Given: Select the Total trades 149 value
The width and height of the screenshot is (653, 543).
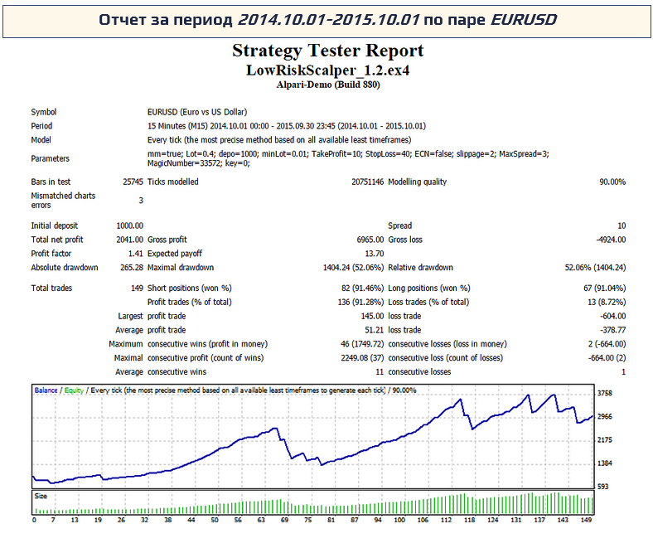Looking at the screenshot, I should point(136,288).
